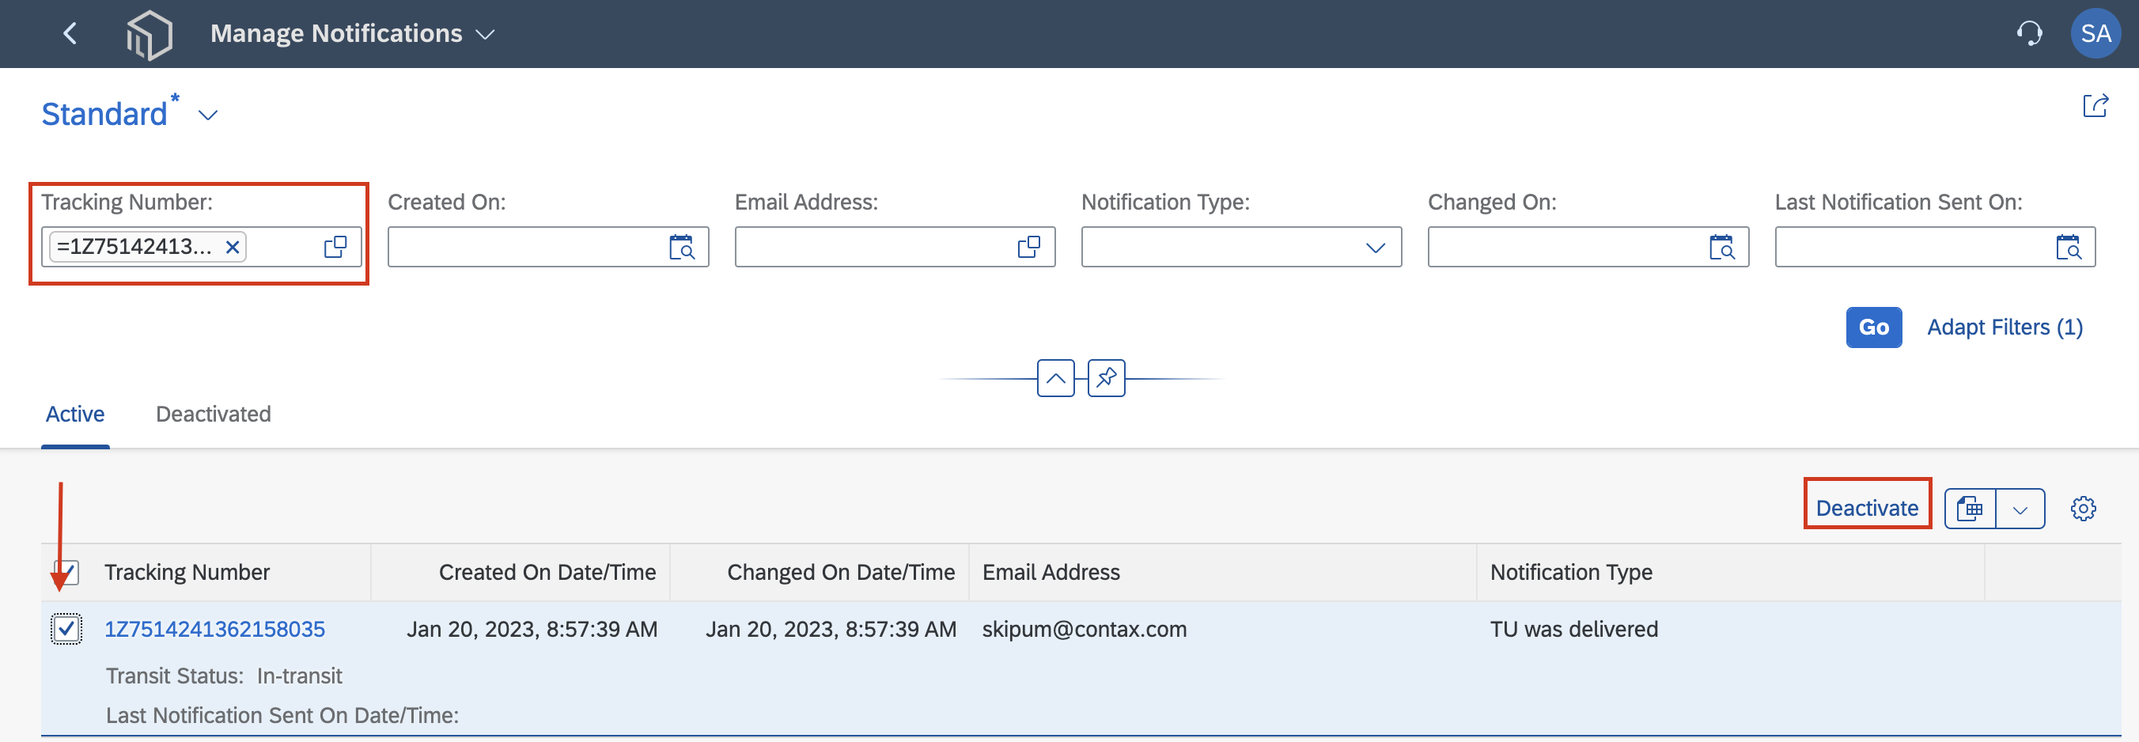The height and width of the screenshot is (742, 2139).
Task: Click the share/export icon at top right
Action: tap(2095, 106)
